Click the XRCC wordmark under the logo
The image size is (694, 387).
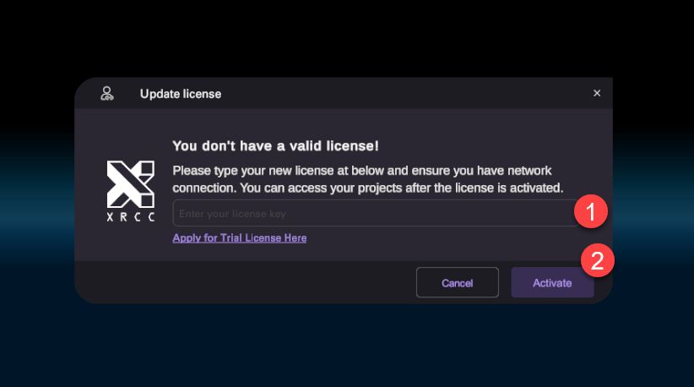point(130,217)
